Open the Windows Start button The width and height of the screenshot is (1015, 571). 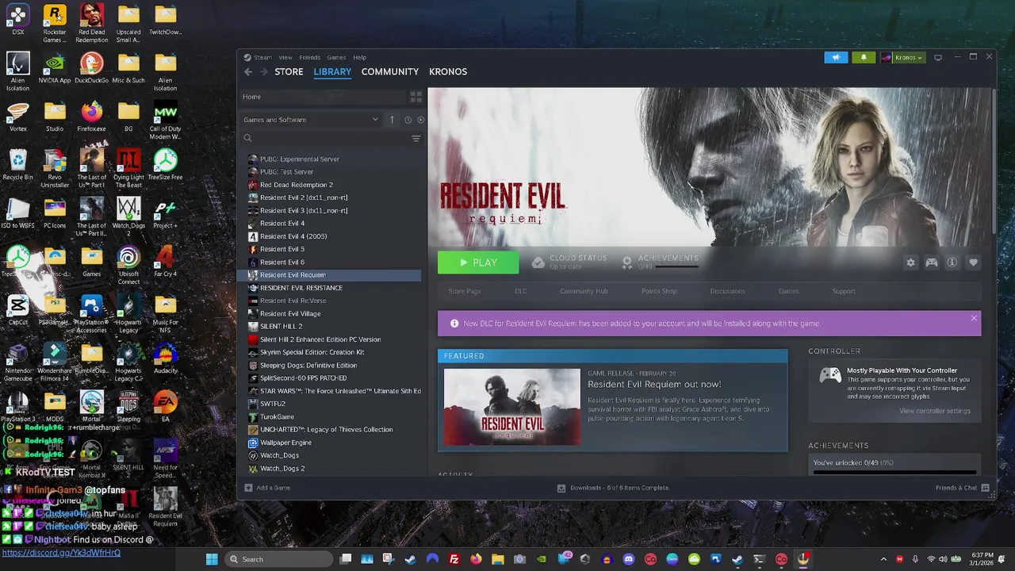click(x=212, y=559)
